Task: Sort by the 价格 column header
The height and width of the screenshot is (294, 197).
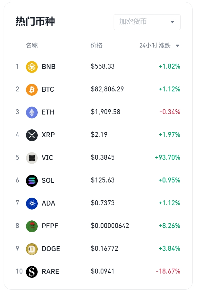Action: coord(97,46)
